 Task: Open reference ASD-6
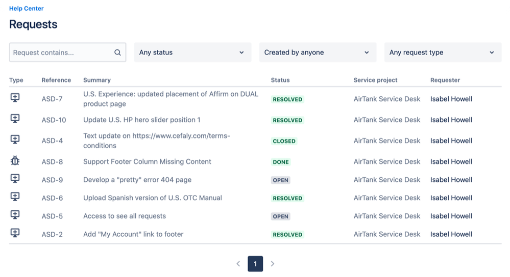(52, 198)
